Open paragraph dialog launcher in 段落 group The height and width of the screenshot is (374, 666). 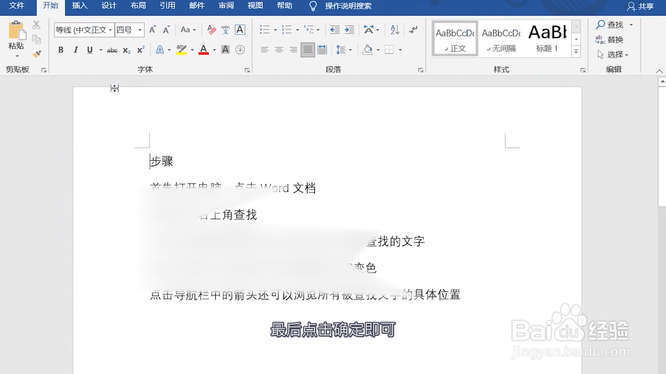pyautogui.click(x=421, y=70)
